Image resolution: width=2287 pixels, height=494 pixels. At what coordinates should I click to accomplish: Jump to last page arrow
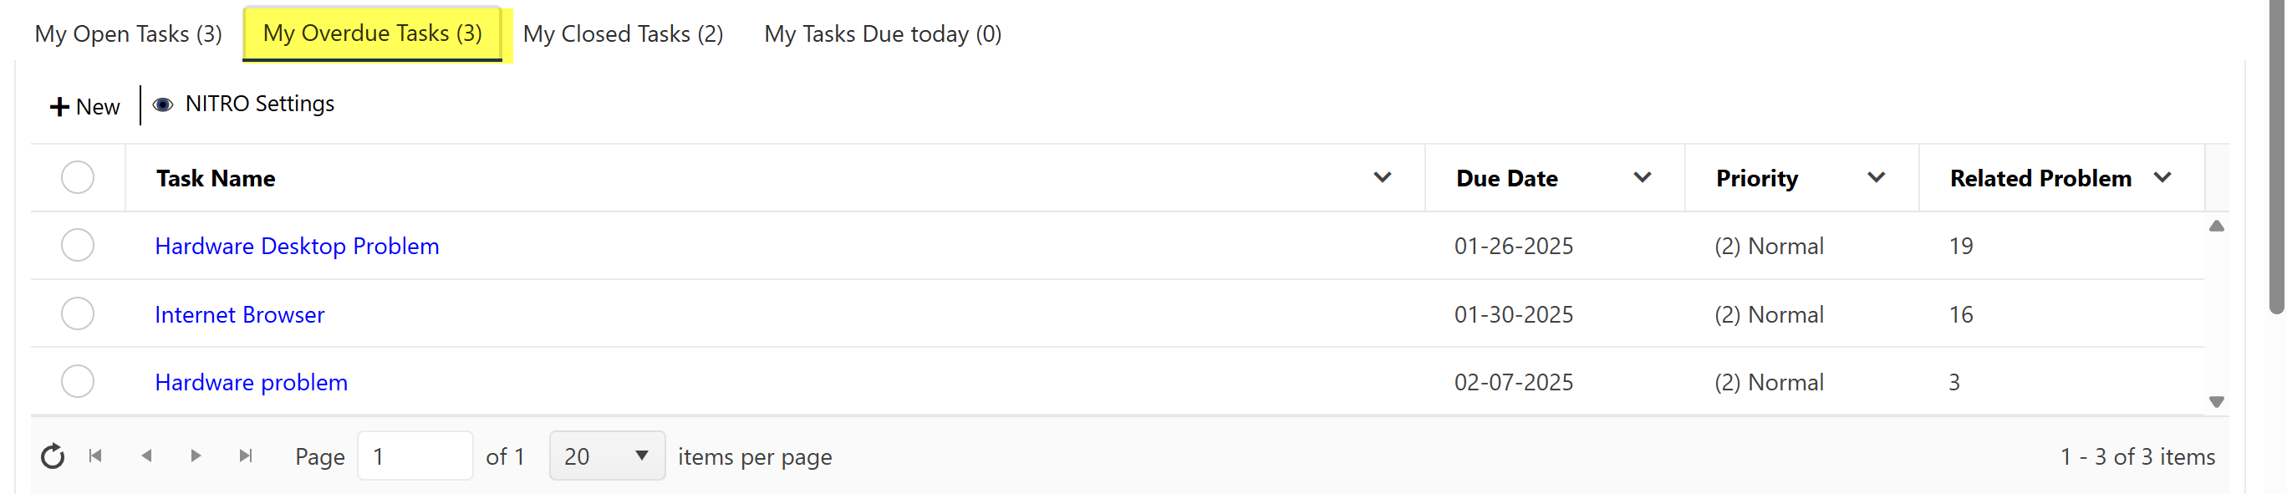pos(246,456)
